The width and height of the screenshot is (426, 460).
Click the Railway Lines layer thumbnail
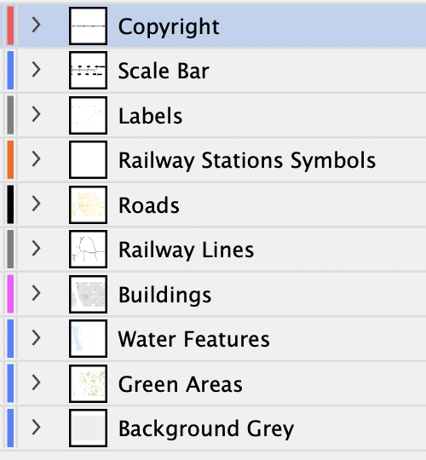(x=88, y=249)
